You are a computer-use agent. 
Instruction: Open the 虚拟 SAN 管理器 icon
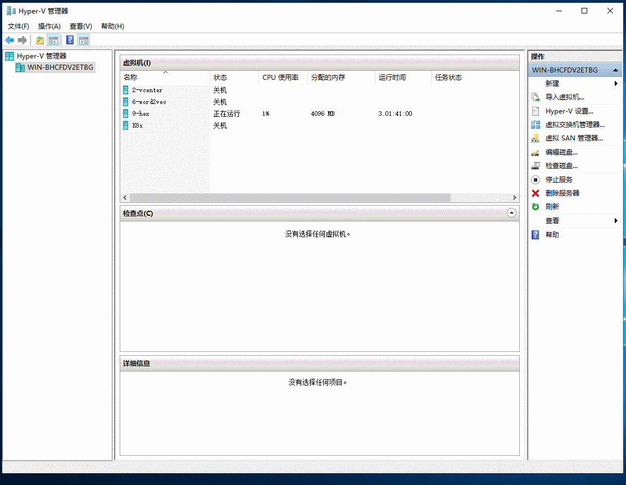[536, 138]
